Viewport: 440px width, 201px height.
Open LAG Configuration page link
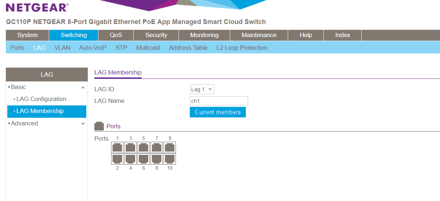[x=41, y=99]
